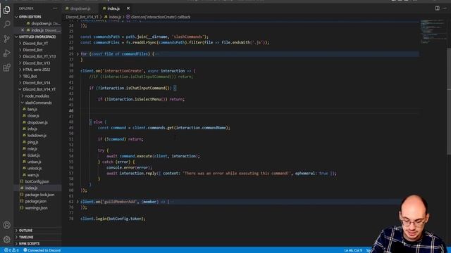
Task: Collapse the Discord_Bot_V14_YT folder
Action: (39, 89)
